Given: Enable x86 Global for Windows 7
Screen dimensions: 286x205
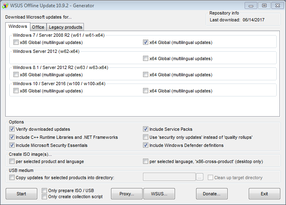Looking at the screenshot, I should [16, 42].
